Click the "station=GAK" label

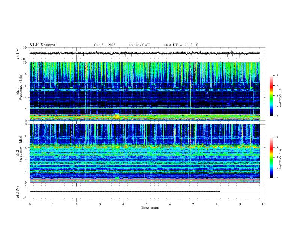139,45
